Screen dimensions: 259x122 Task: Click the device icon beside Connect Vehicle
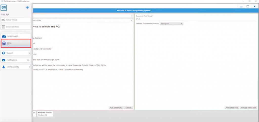(4, 27)
